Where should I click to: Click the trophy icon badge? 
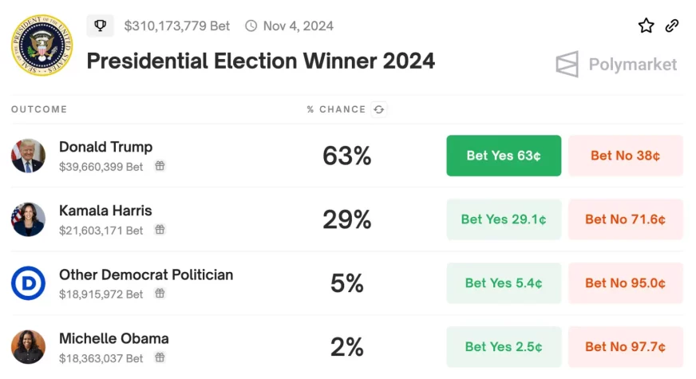[x=101, y=26]
